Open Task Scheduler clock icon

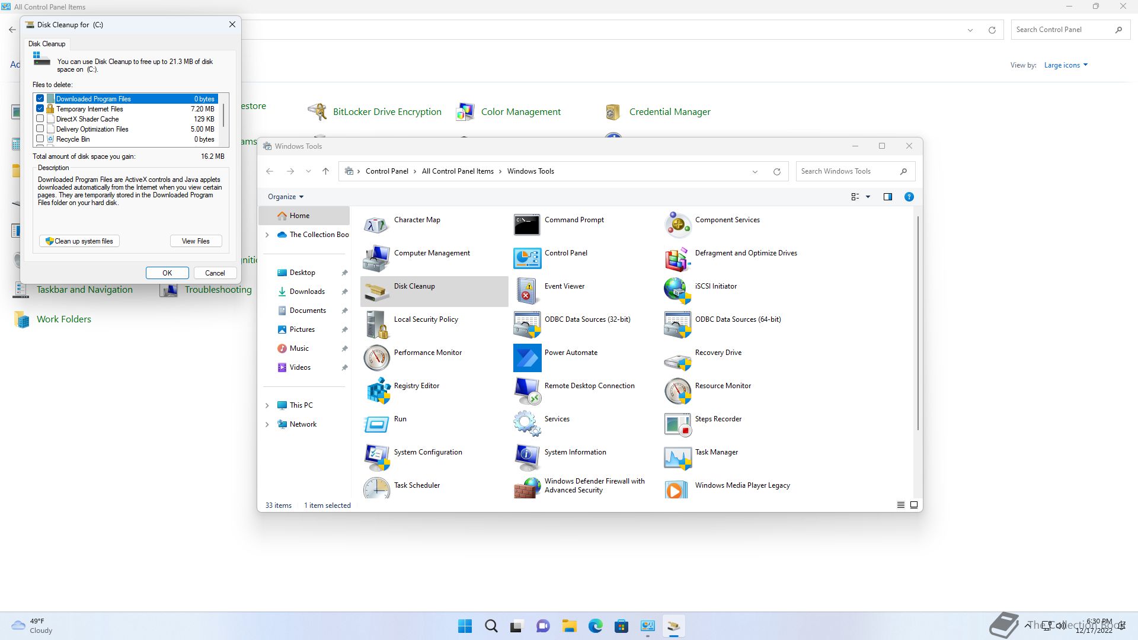[377, 488]
